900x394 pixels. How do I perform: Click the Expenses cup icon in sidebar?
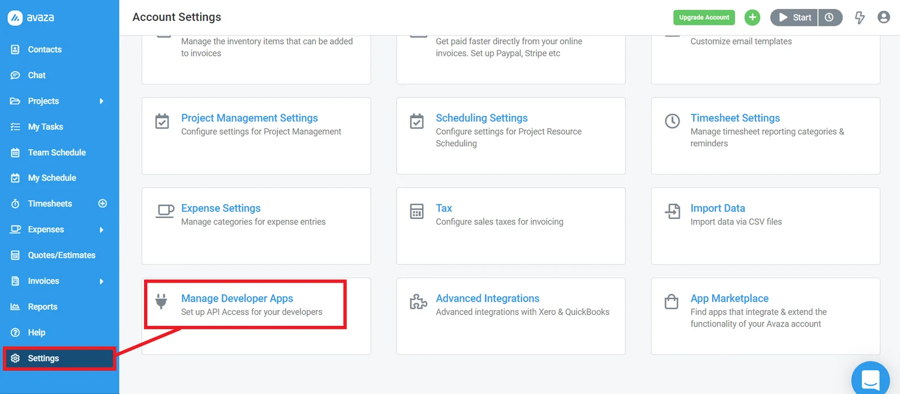tap(15, 230)
